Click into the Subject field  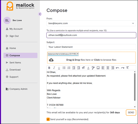point(91,47)
